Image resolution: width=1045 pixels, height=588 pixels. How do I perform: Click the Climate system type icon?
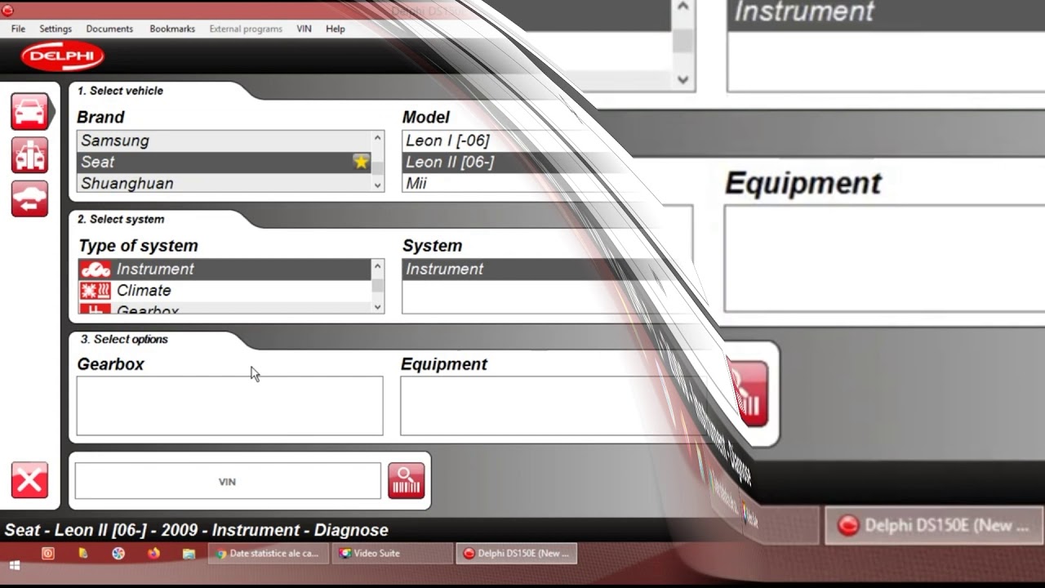(95, 291)
